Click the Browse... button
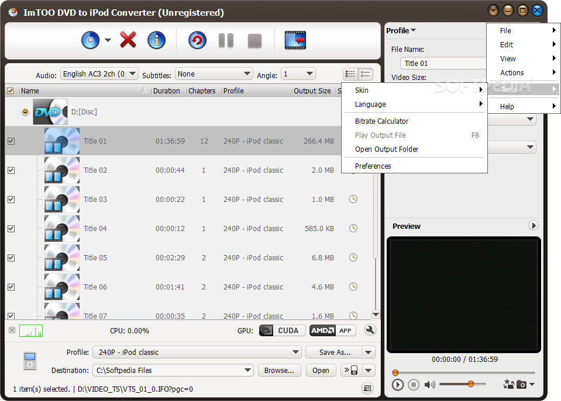The height and width of the screenshot is (401, 561). 280,370
